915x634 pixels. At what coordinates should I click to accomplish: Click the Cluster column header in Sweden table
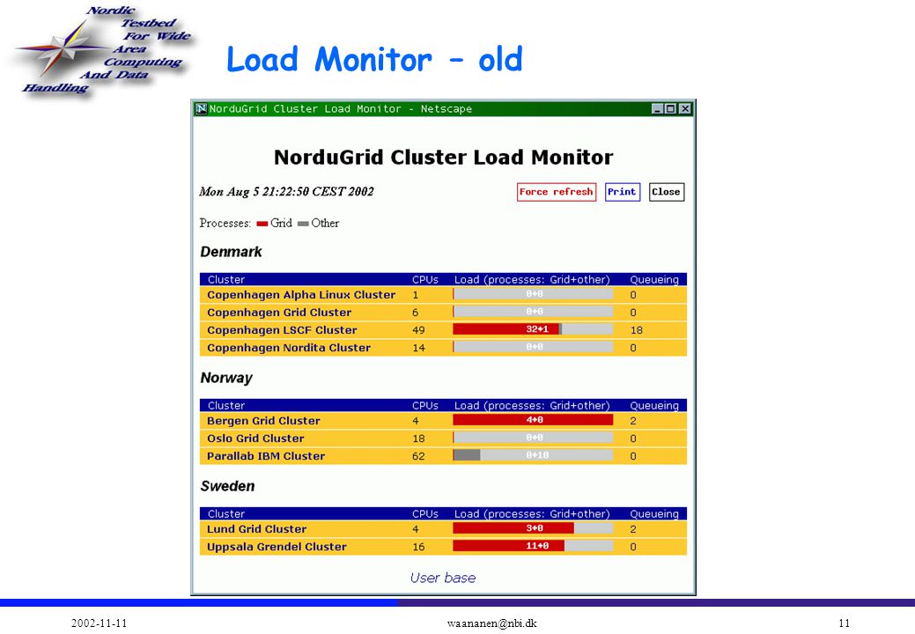(226, 514)
